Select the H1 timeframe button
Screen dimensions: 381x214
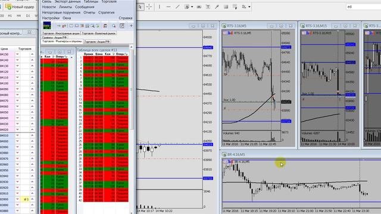[x=10, y=16]
